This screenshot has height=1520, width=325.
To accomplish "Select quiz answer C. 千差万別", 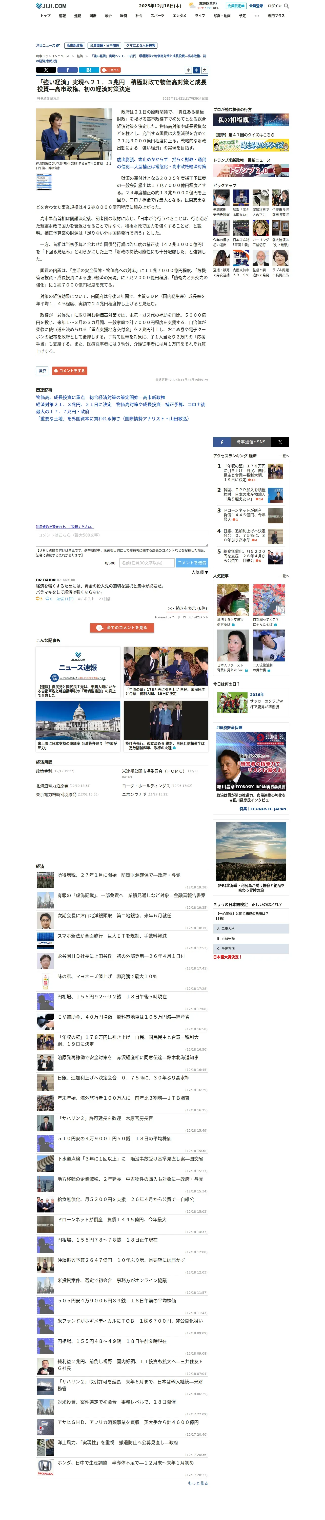I will (251, 949).
